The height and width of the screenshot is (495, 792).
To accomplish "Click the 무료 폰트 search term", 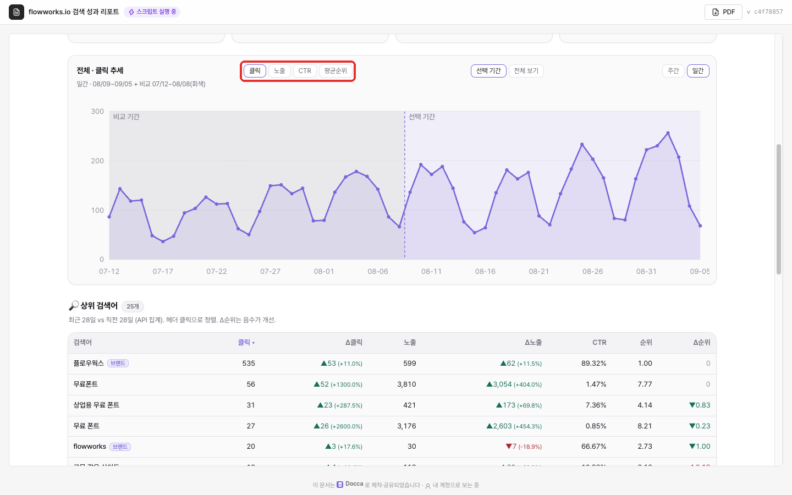I will pyautogui.click(x=86, y=426).
